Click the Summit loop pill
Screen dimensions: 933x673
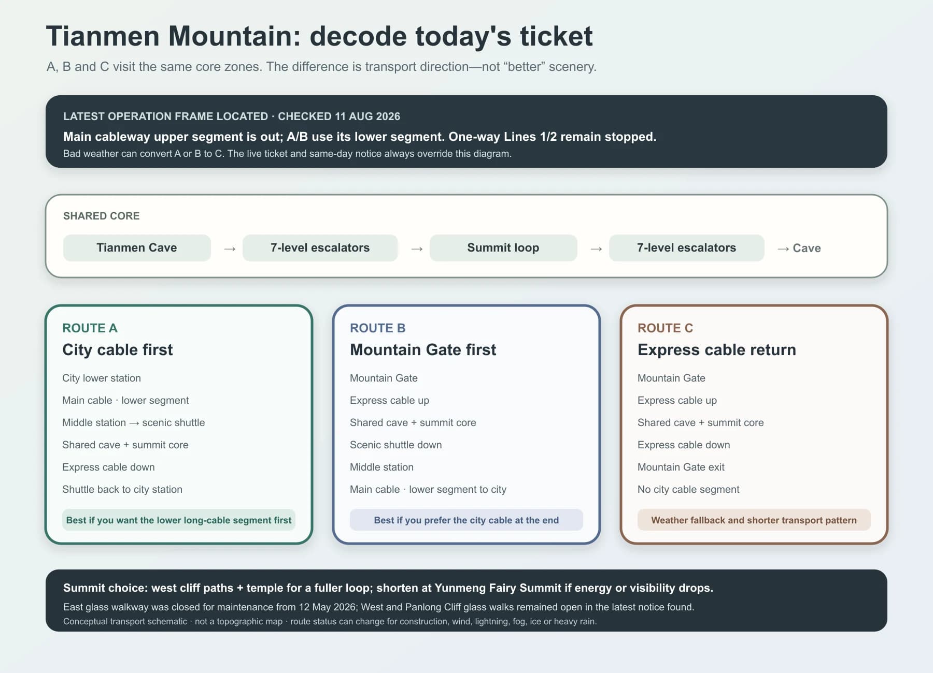503,248
